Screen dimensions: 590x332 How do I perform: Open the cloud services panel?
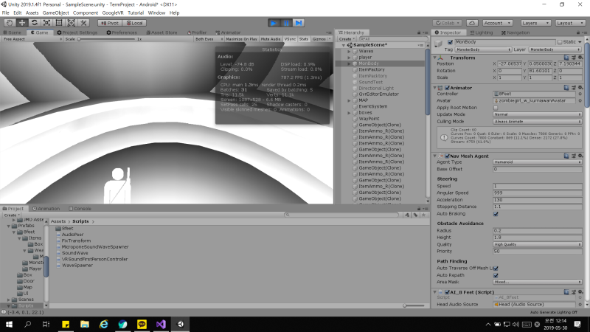472,23
